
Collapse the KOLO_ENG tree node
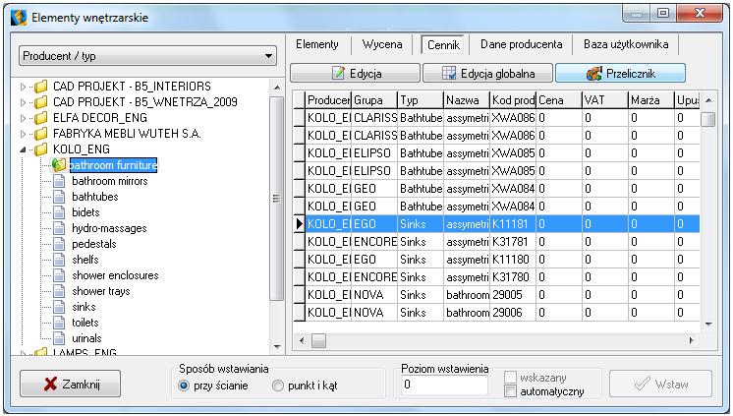point(23,149)
